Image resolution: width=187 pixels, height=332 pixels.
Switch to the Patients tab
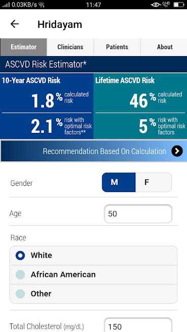click(117, 47)
